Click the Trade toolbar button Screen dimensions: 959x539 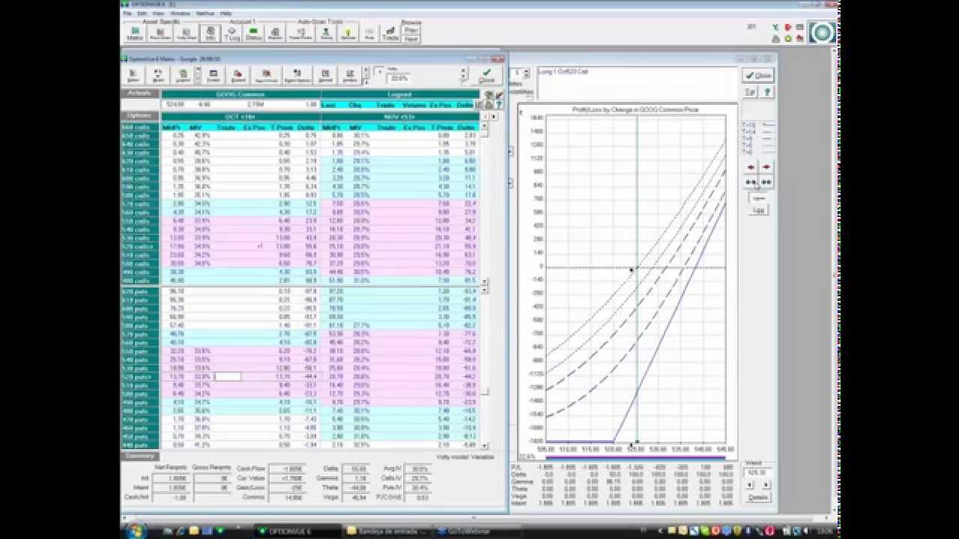pos(390,33)
